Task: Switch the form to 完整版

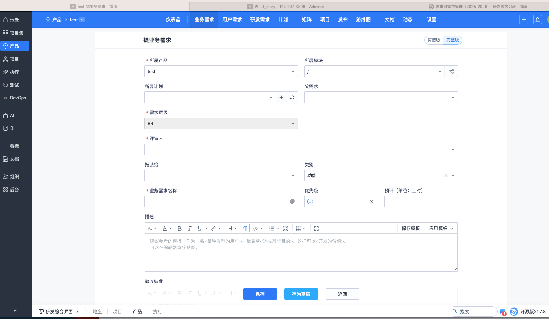Action: [x=453, y=40]
